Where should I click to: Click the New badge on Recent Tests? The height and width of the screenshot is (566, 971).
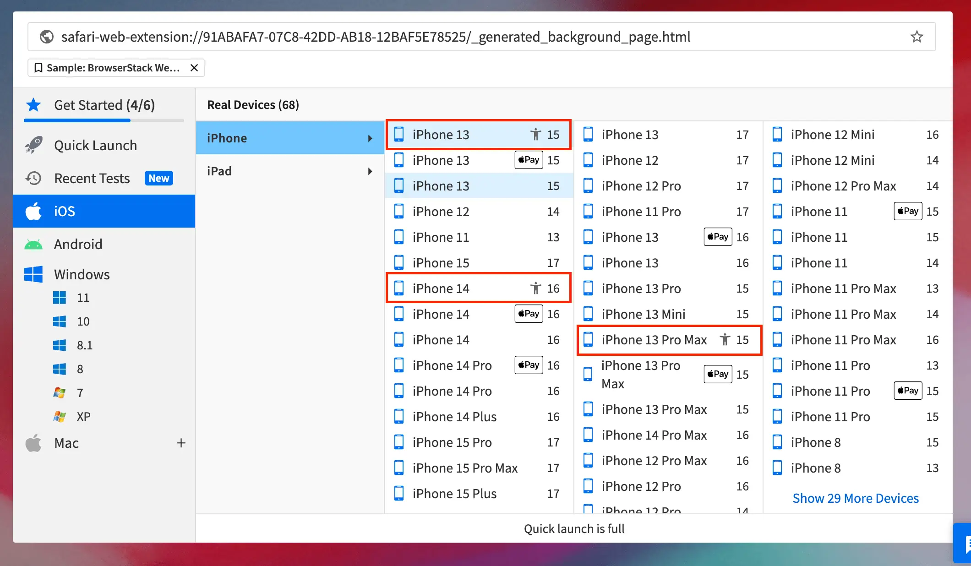159,177
